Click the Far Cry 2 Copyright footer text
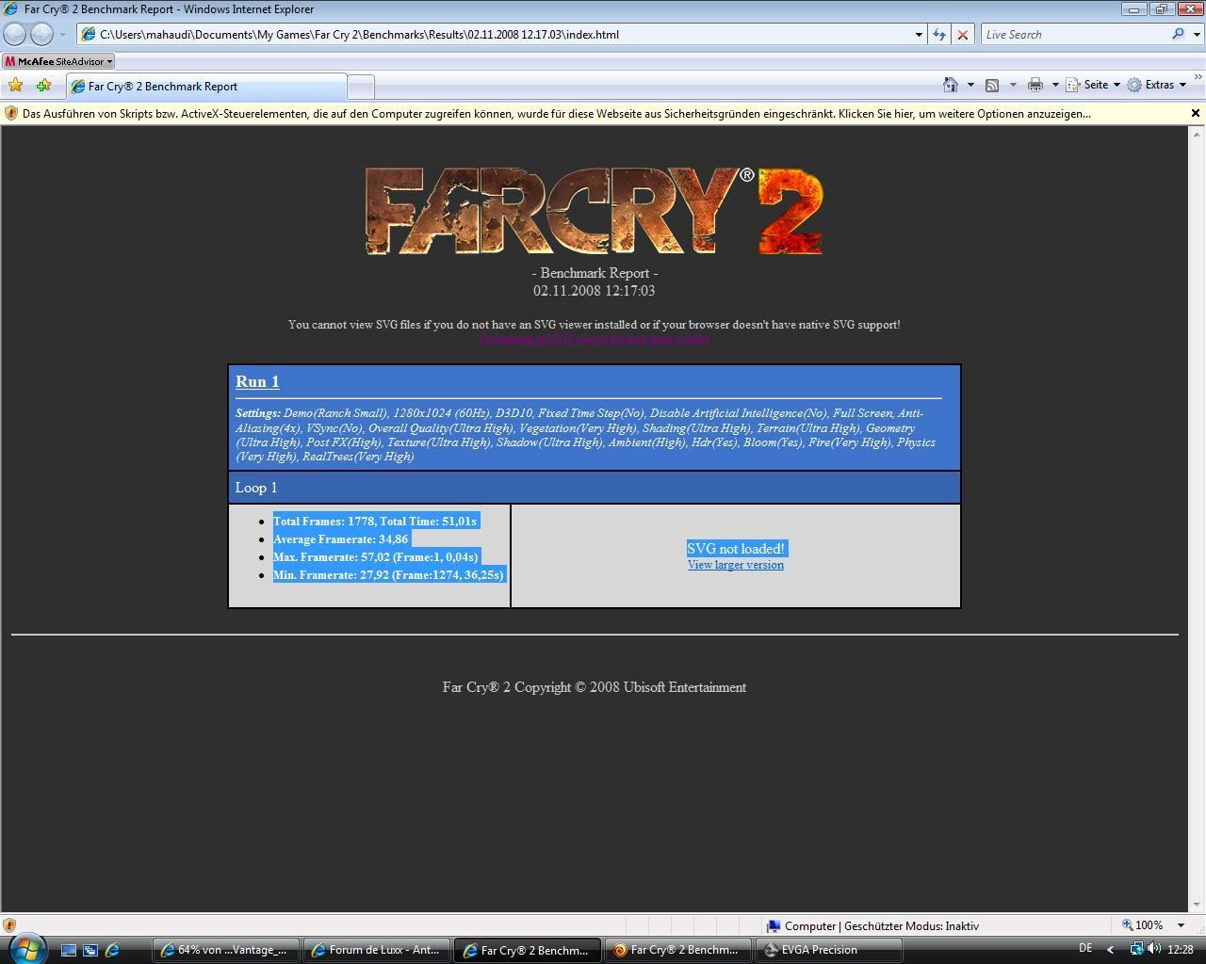 coord(595,687)
